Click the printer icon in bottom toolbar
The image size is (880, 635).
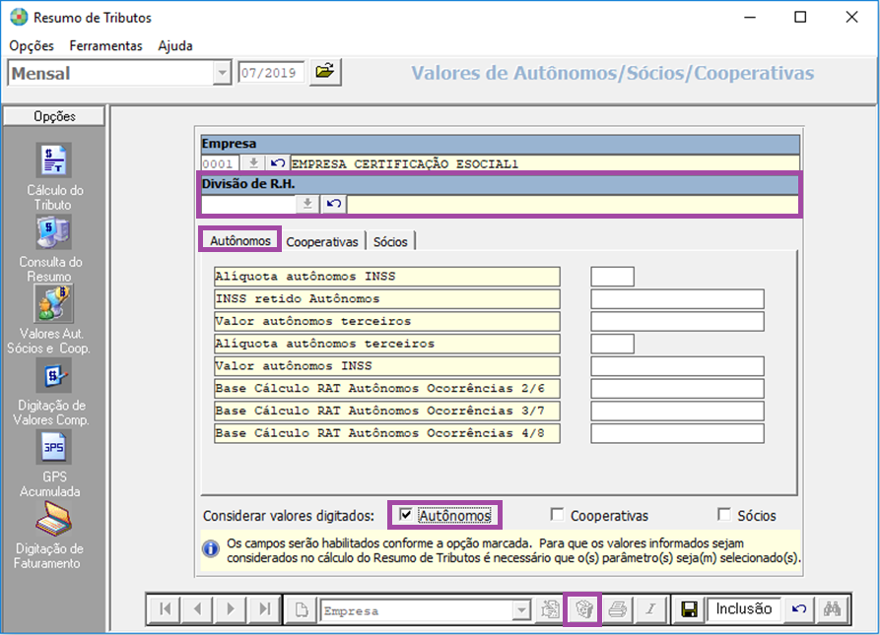pos(617,608)
